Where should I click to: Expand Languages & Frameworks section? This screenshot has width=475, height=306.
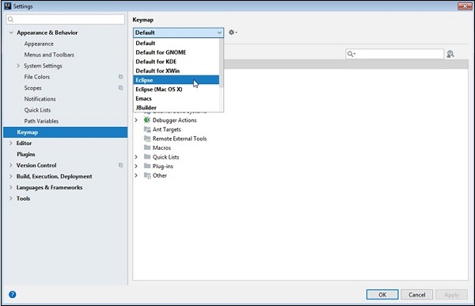11,187
